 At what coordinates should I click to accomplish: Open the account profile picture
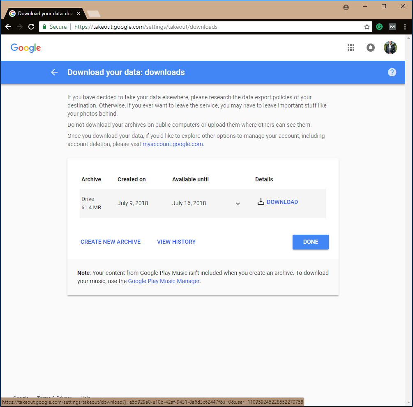tap(390, 48)
